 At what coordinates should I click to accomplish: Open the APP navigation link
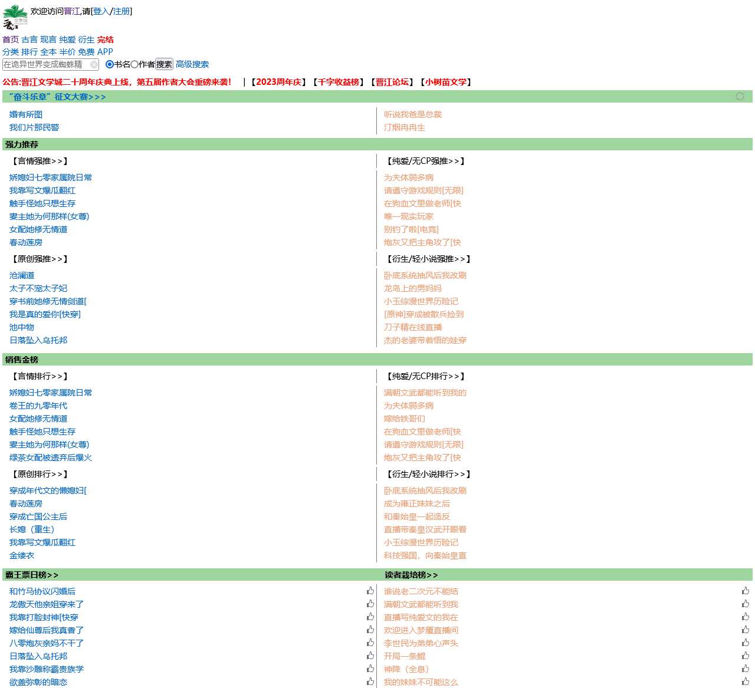[105, 52]
